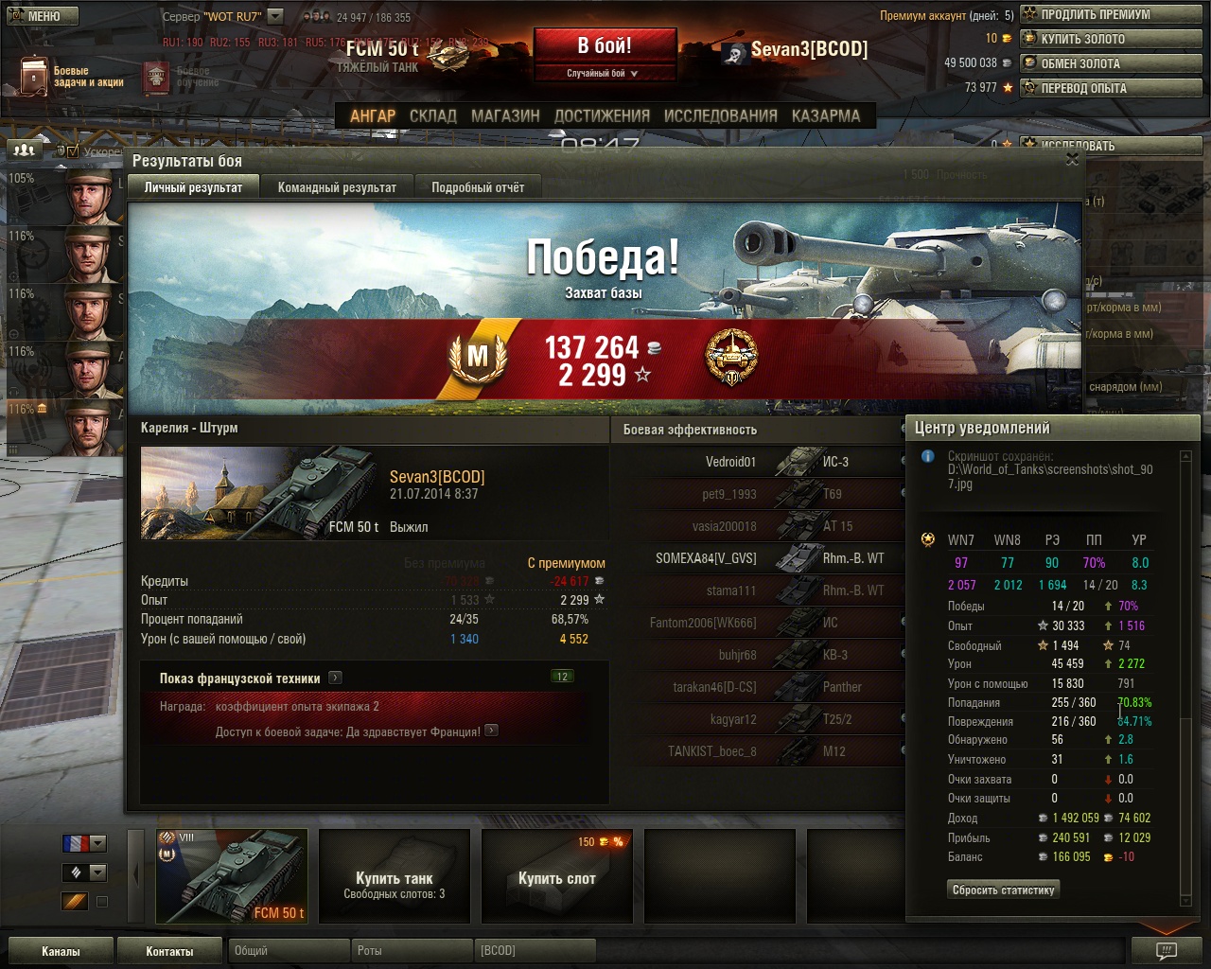1211x969 pixels.
Task: Click the notification center vertical scrollbar
Action: 1185,677
